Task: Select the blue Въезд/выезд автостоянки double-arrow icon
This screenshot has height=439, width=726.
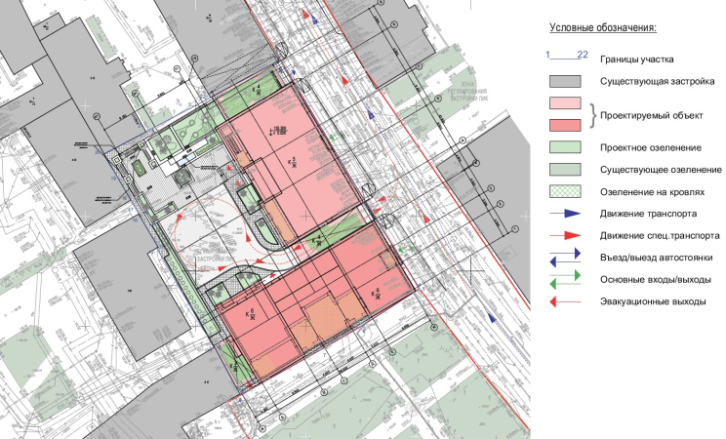Action: point(566,259)
